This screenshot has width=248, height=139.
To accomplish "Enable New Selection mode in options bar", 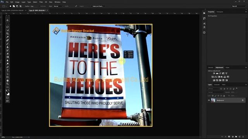I will pos(10,6).
